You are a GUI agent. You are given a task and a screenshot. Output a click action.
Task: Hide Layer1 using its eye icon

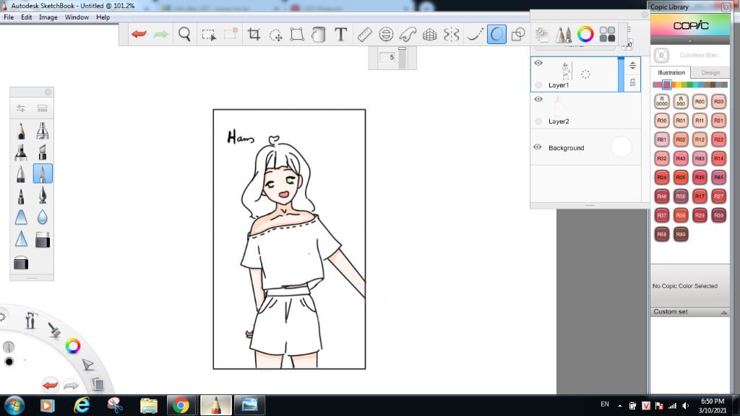[x=538, y=63]
